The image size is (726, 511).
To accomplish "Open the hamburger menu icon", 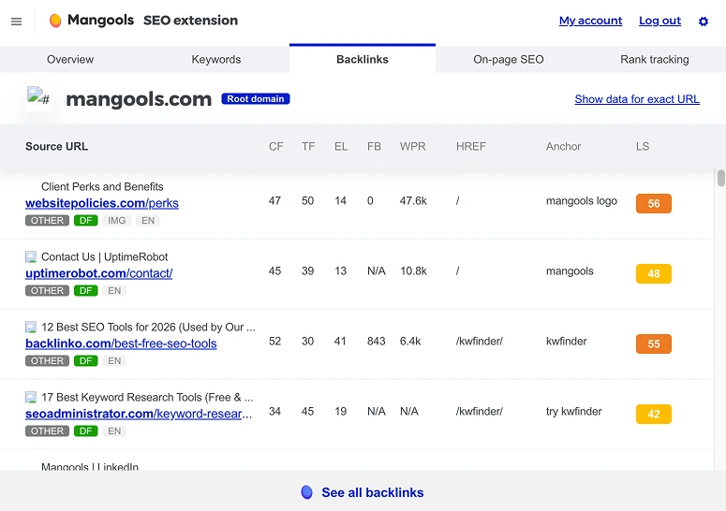I will [16, 22].
